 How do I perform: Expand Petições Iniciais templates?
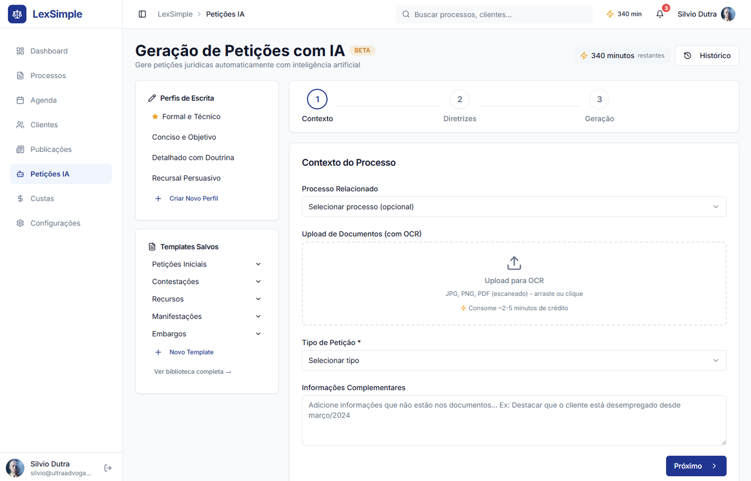(207, 264)
